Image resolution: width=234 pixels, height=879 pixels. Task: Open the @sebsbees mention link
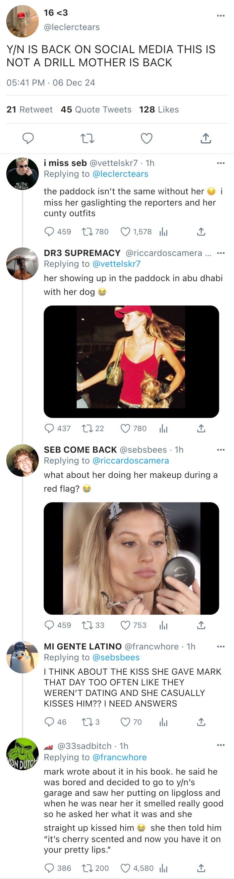(x=116, y=657)
